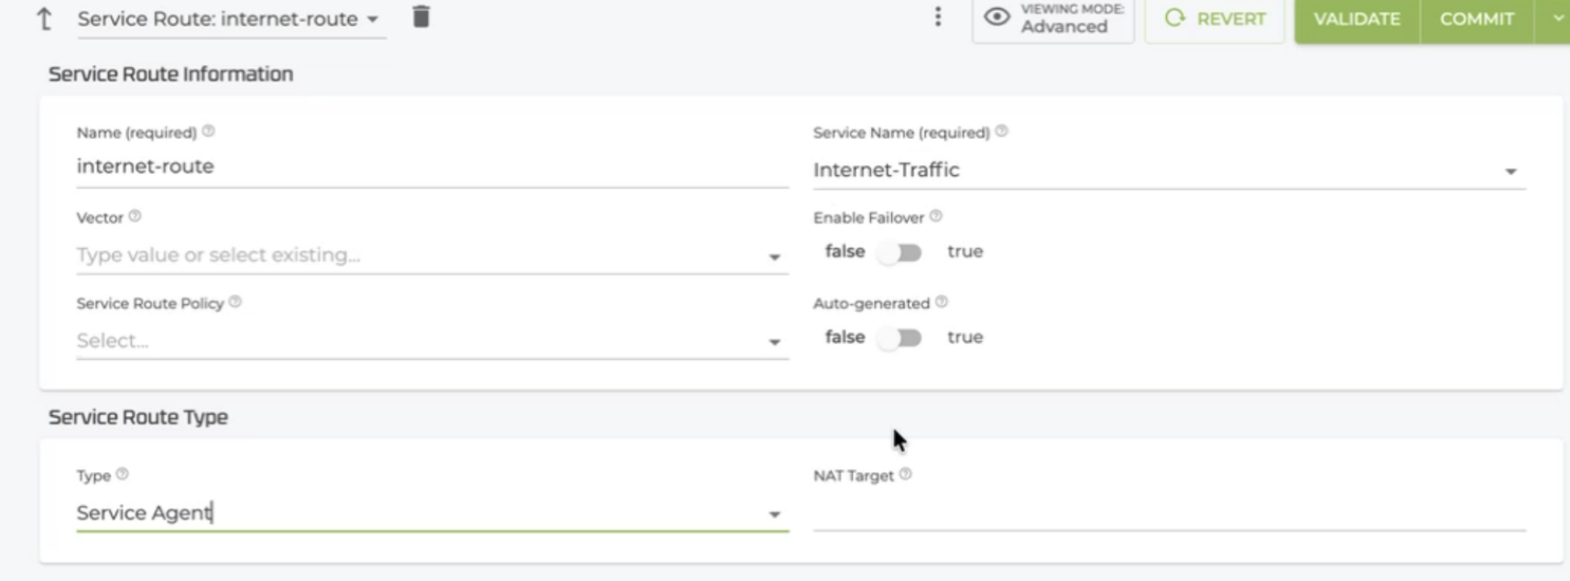The height and width of the screenshot is (581, 1570).
Task: Click the NAT Target input field
Action: point(1170,512)
